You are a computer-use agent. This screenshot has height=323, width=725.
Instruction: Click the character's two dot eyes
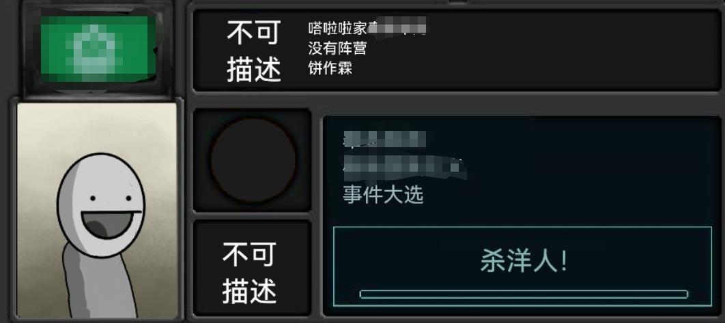[110, 198]
